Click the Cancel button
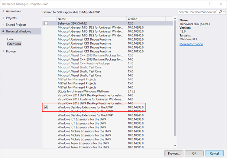This screenshot has width=227, height=158. (214, 154)
